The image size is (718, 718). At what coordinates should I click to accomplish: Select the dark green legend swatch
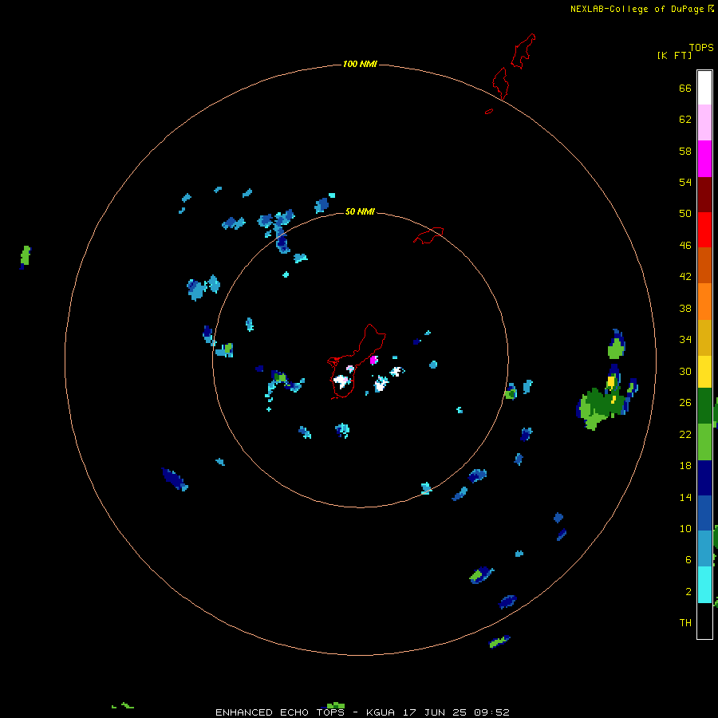(704, 406)
